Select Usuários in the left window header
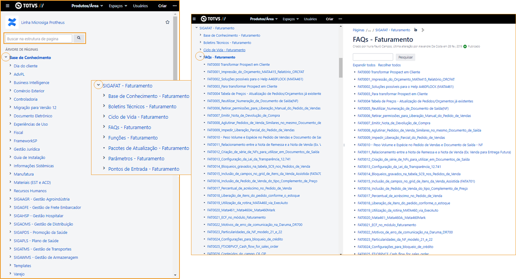The height and width of the screenshot is (279, 516). pos(140,6)
